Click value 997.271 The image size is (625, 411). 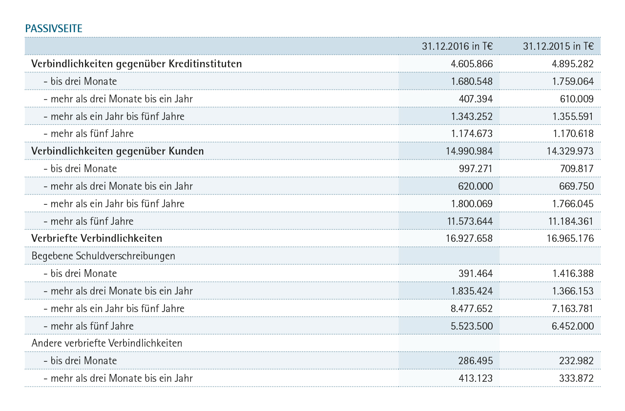(476, 169)
